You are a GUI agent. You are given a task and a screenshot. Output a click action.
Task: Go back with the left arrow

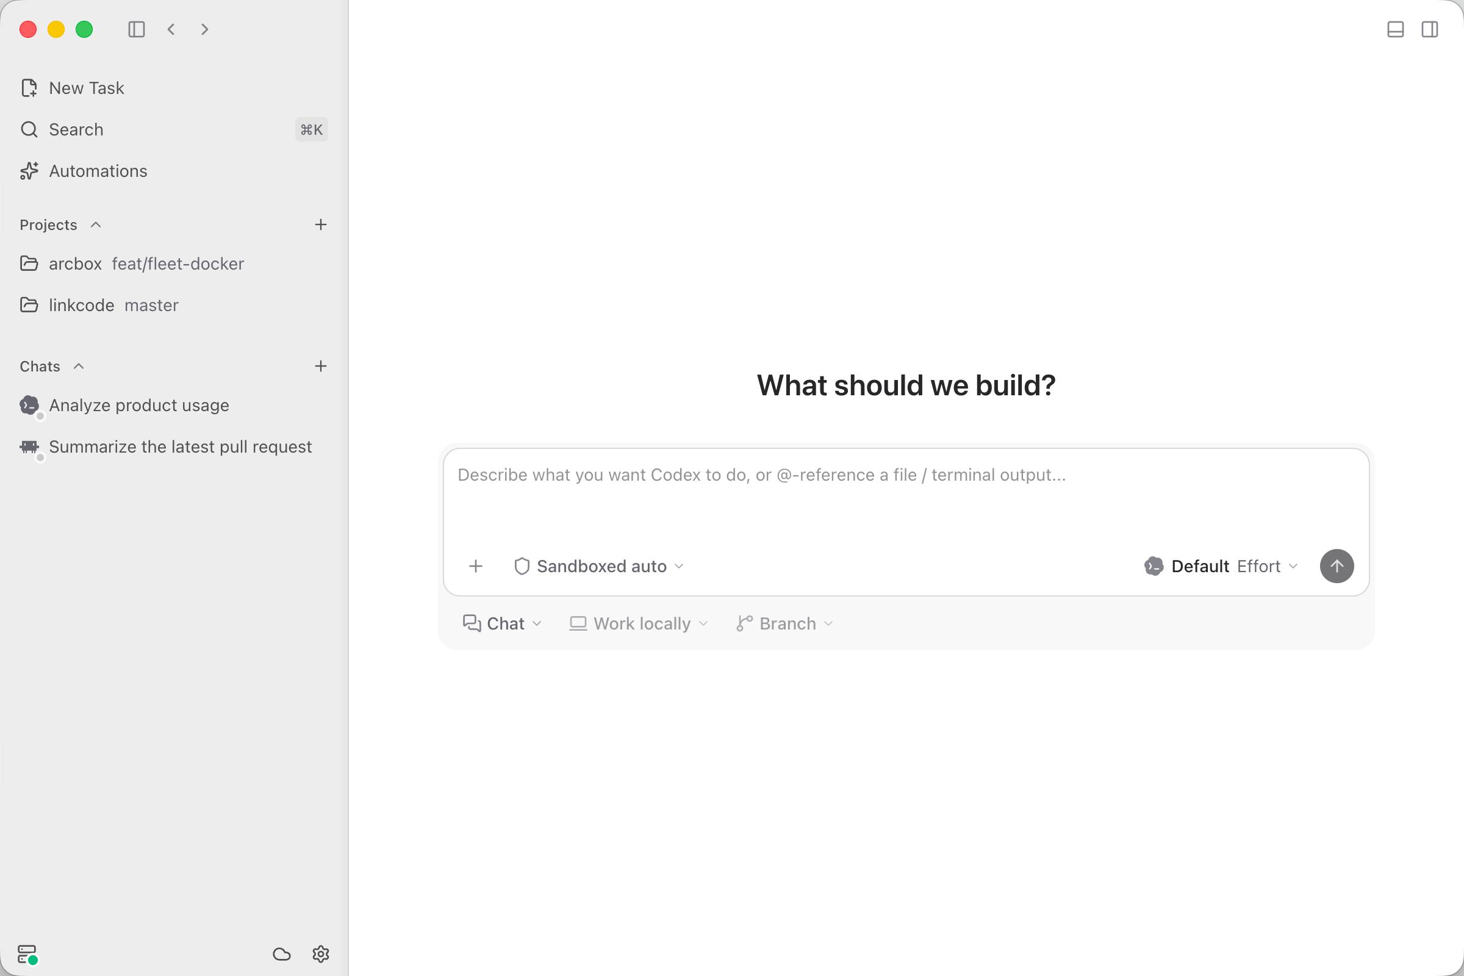171,29
